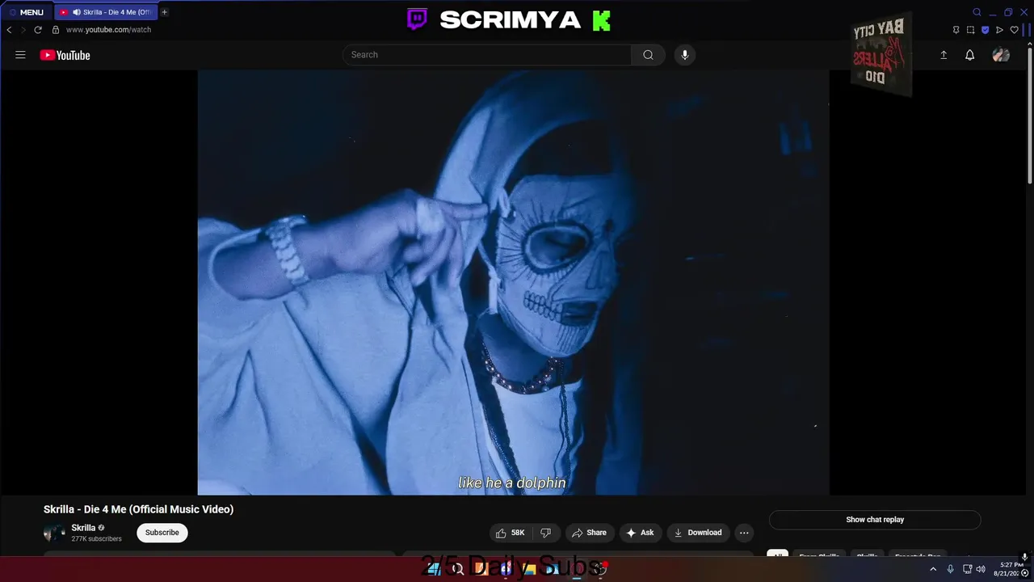Dislike the video

pyautogui.click(x=546, y=533)
